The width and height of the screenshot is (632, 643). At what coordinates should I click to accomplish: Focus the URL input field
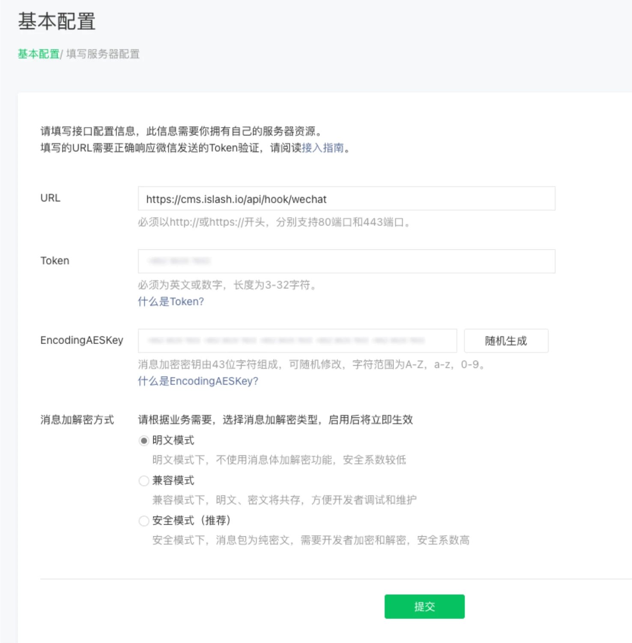coord(346,199)
